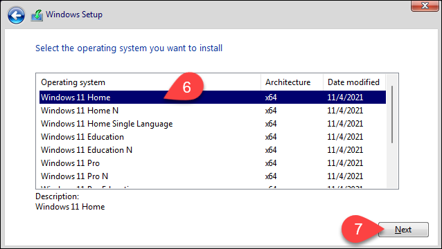
Task: Select Windows 11 Pro edition
Action: (x=213, y=163)
